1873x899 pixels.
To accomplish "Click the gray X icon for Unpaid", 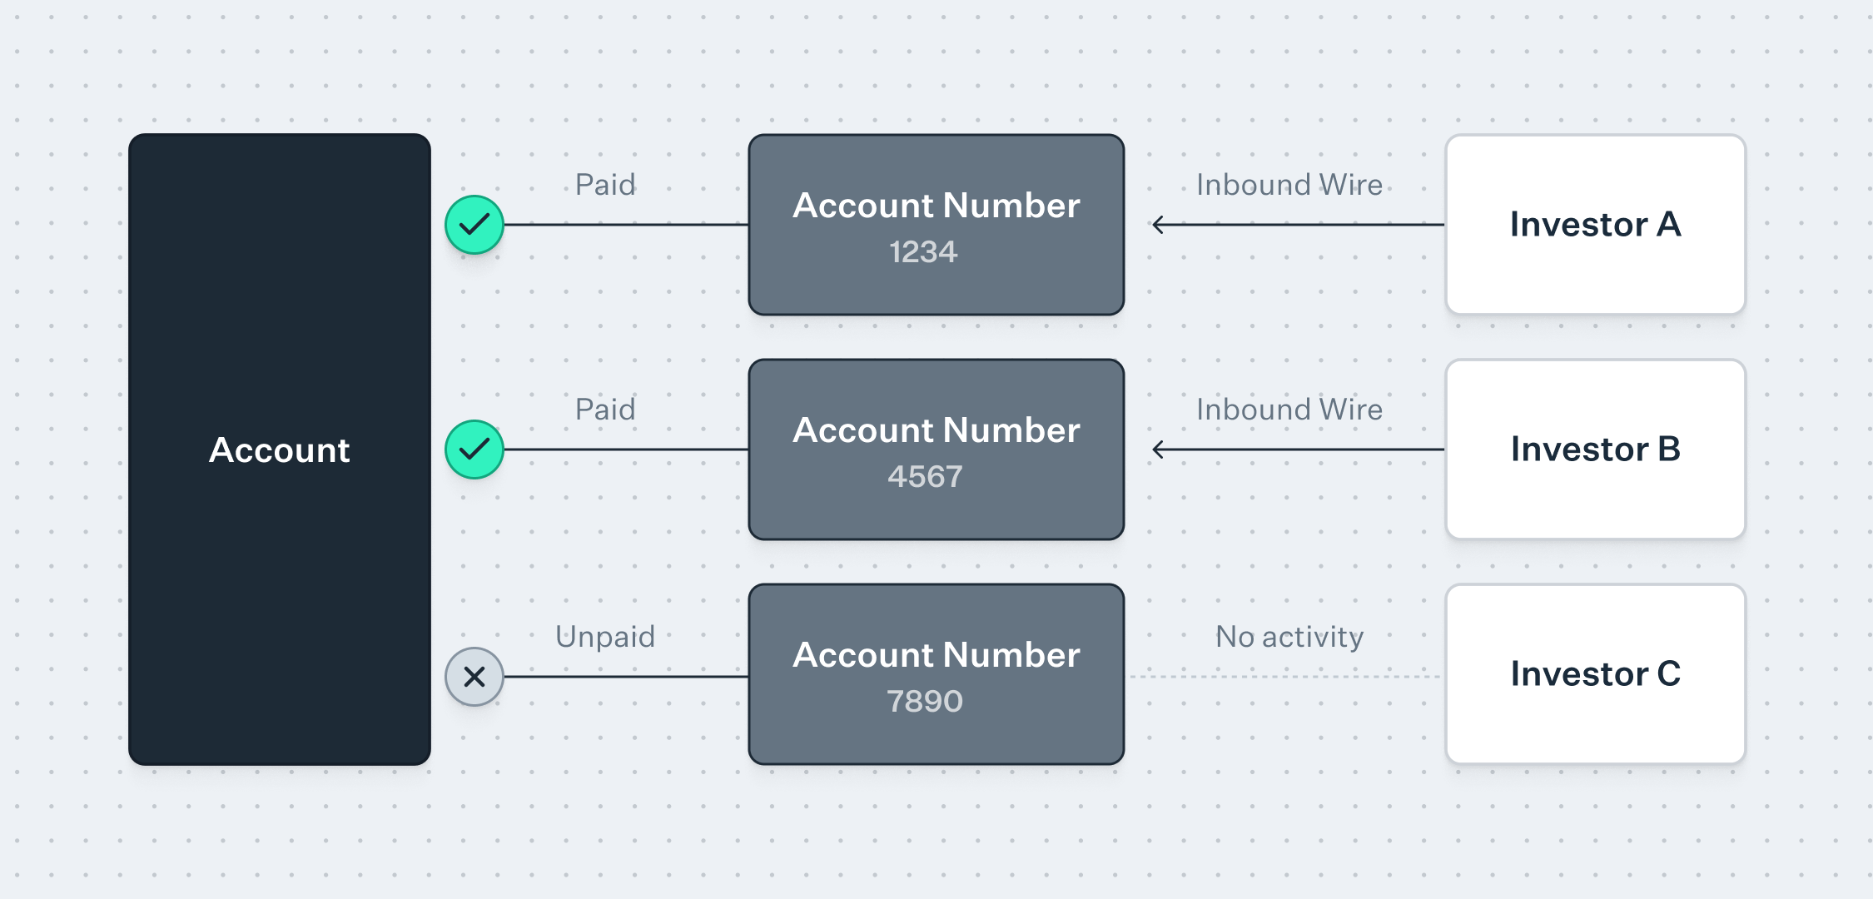I will point(474,677).
